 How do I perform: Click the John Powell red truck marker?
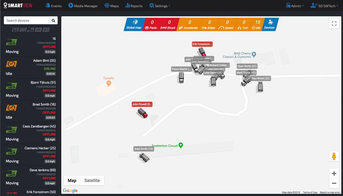143,113
